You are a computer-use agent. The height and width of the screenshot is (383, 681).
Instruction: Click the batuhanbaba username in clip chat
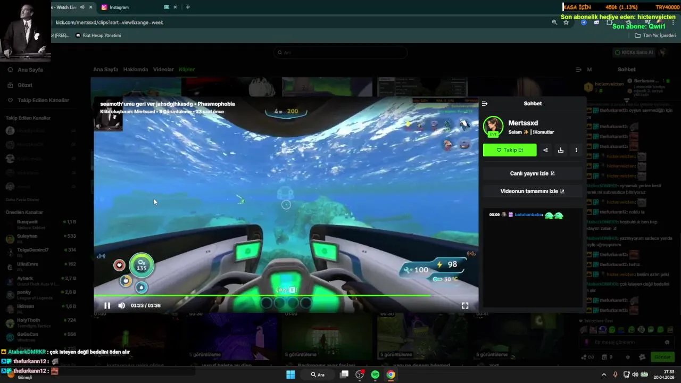tap(528, 214)
